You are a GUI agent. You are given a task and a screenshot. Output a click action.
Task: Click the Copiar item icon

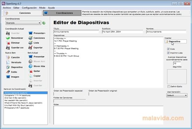tap(30, 76)
